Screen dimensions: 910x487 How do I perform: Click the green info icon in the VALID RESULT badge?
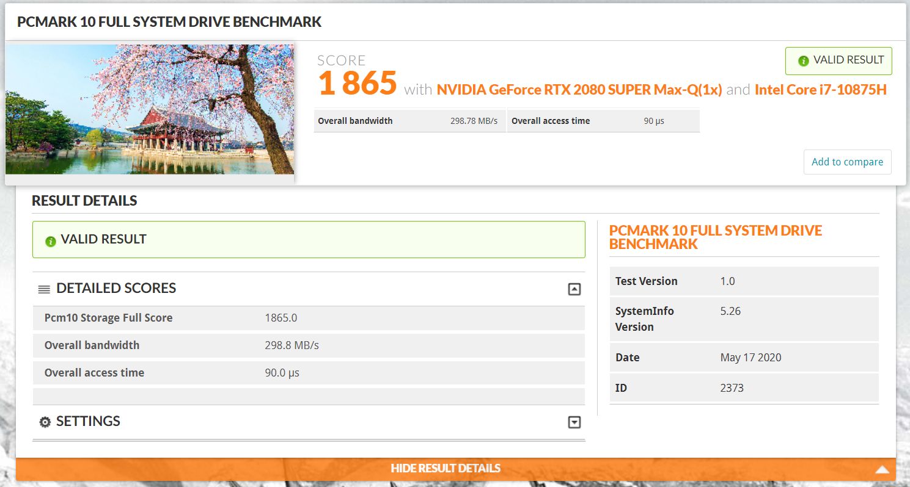coord(804,61)
